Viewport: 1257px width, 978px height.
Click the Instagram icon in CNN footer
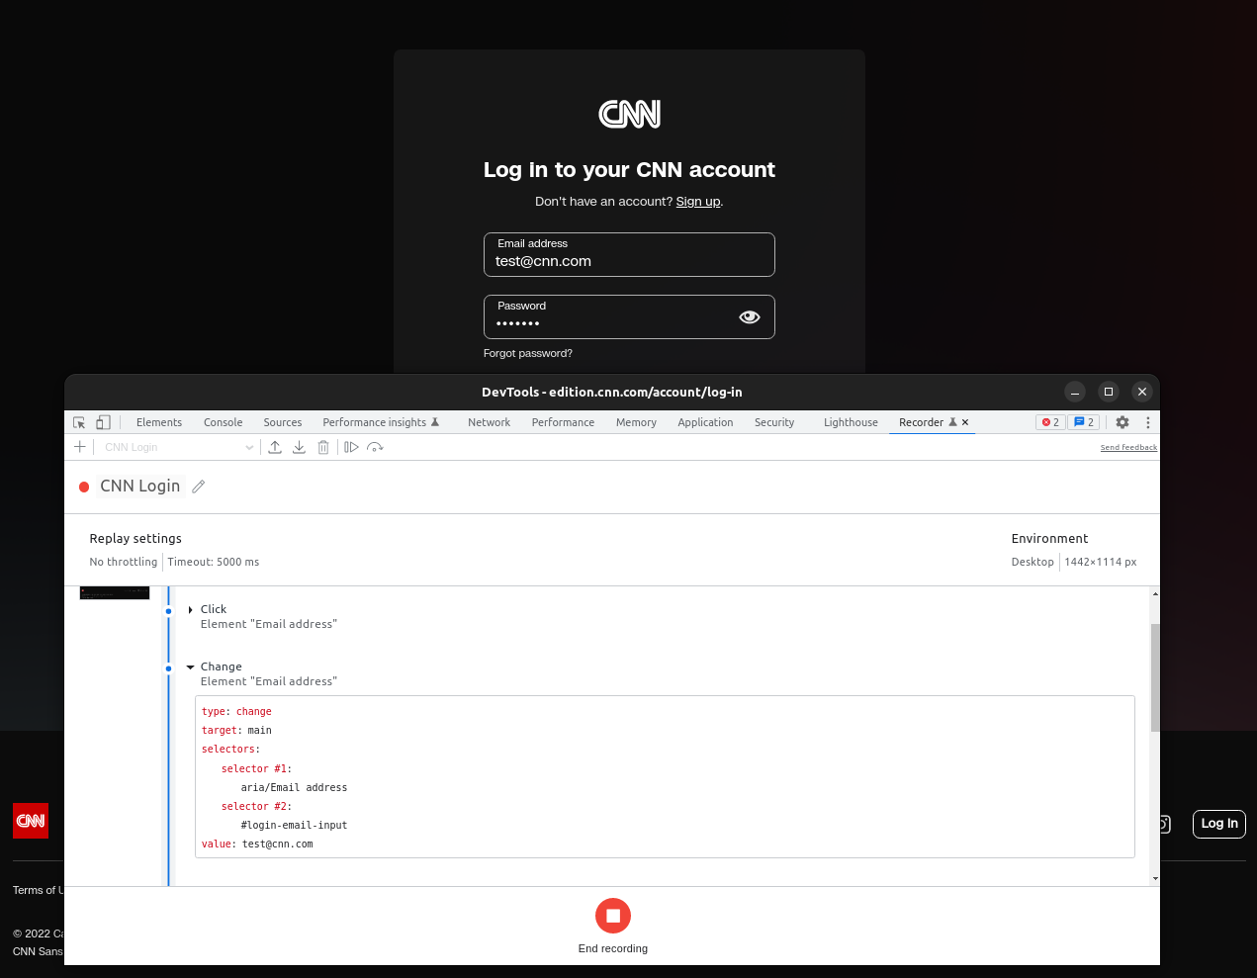click(1164, 824)
